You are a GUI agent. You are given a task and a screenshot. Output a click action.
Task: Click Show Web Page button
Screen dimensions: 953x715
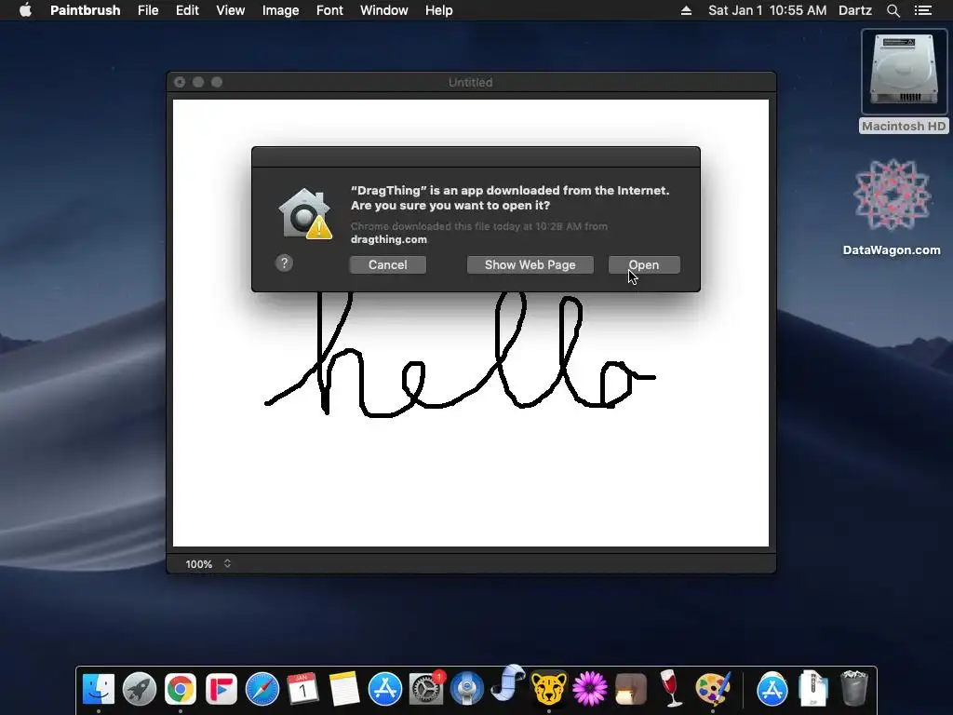click(x=530, y=264)
